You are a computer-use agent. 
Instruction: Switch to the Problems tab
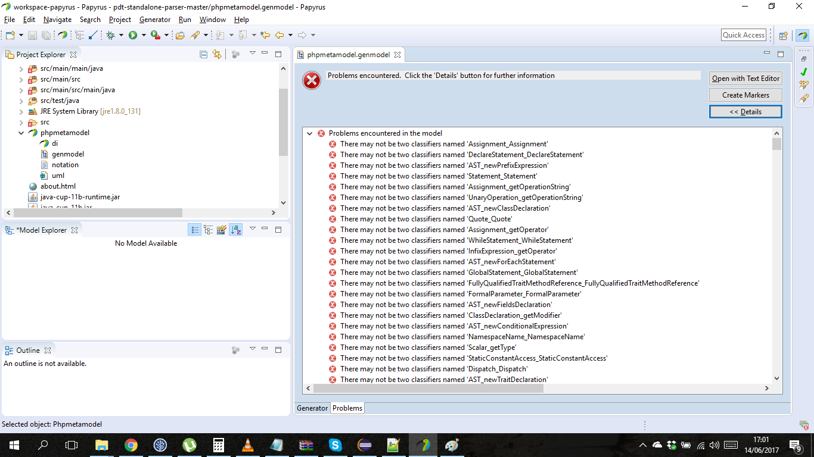pyautogui.click(x=347, y=408)
